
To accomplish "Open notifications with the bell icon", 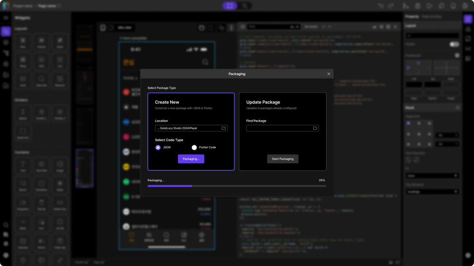I will pos(453,6).
